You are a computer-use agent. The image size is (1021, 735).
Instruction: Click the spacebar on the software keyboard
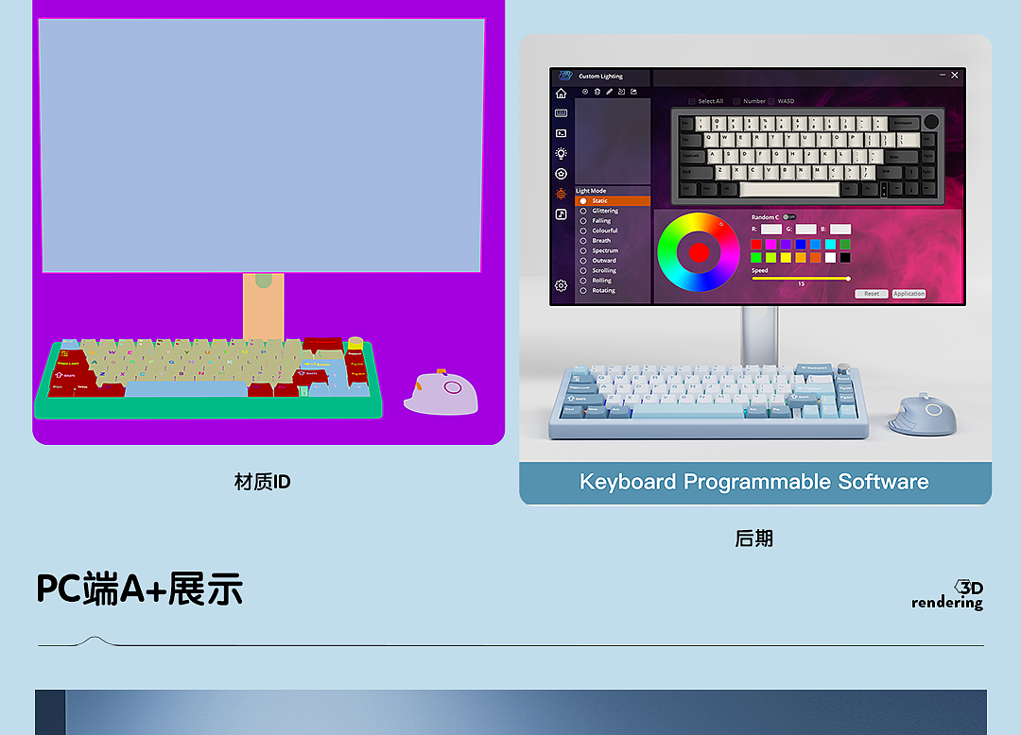[x=789, y=189]
